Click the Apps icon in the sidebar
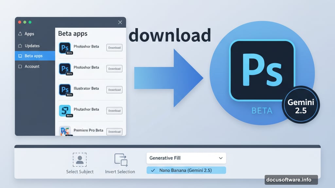The height and width of the screenshot is (188, 335). click(20, 34)
